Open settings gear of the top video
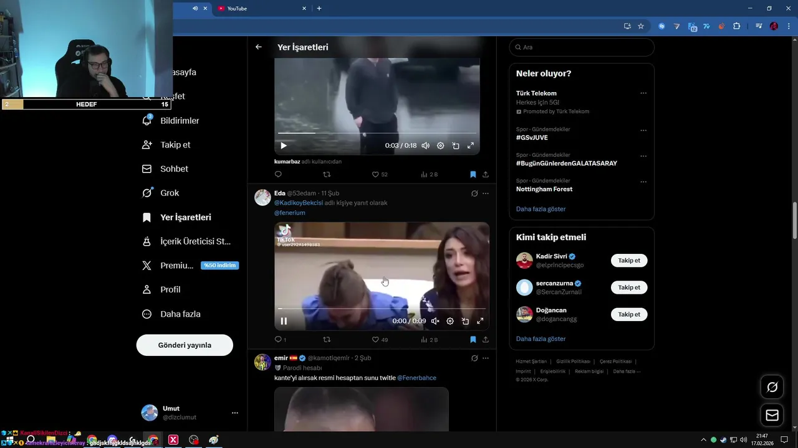The image size is (798, 448). pos(440,146)
